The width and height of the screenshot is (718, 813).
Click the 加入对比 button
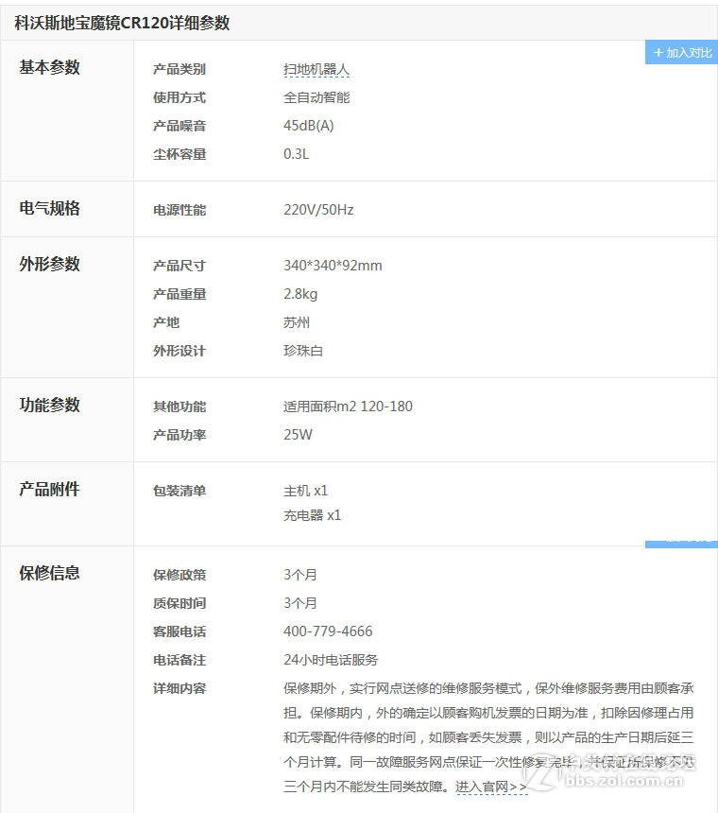[682, 52]
